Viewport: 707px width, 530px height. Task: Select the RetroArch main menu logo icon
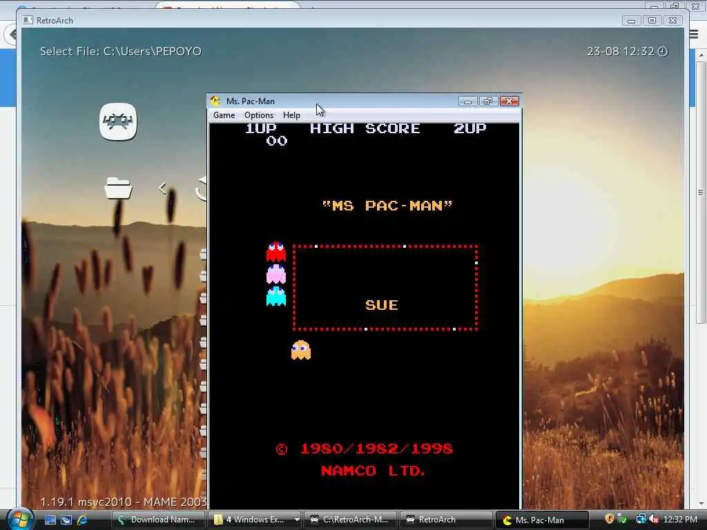[118, 121]
